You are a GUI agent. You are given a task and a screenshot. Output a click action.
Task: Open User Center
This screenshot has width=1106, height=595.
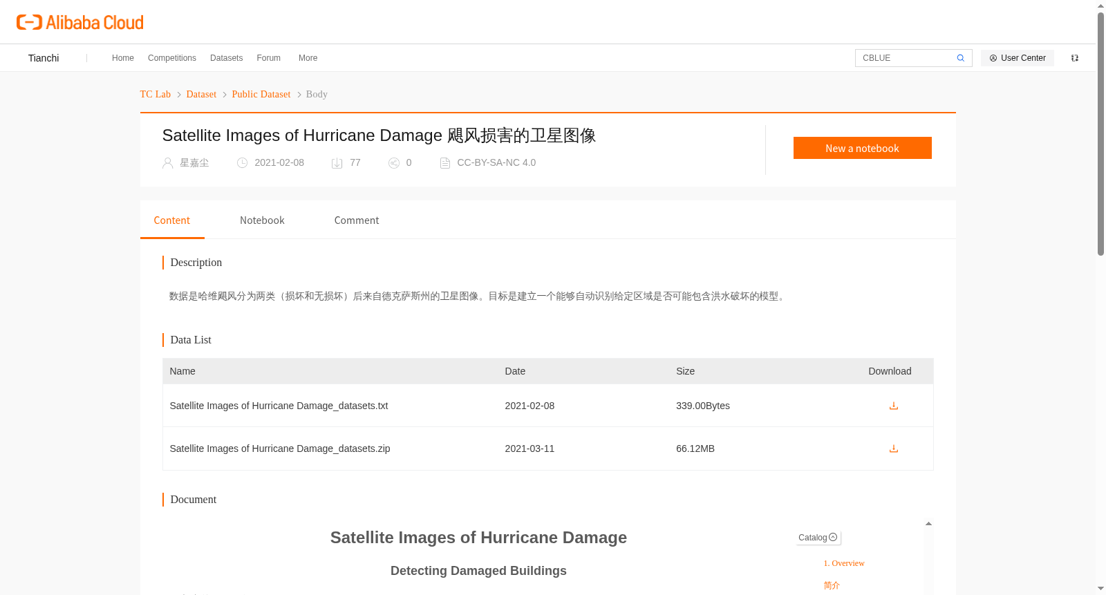click(1018, 58)
